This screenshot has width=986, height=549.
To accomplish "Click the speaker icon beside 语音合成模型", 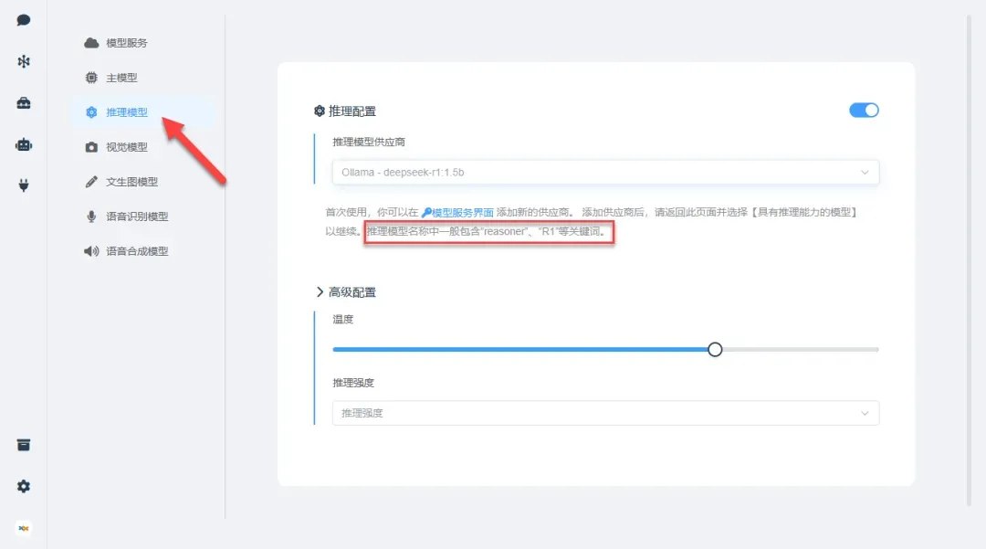I will click(x=91, y=251).
